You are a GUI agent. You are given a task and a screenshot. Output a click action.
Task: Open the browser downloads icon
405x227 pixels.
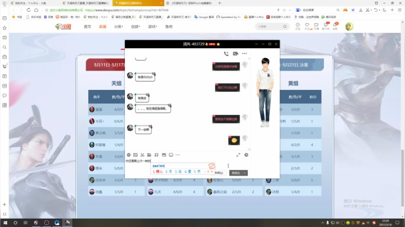(361, 10)
